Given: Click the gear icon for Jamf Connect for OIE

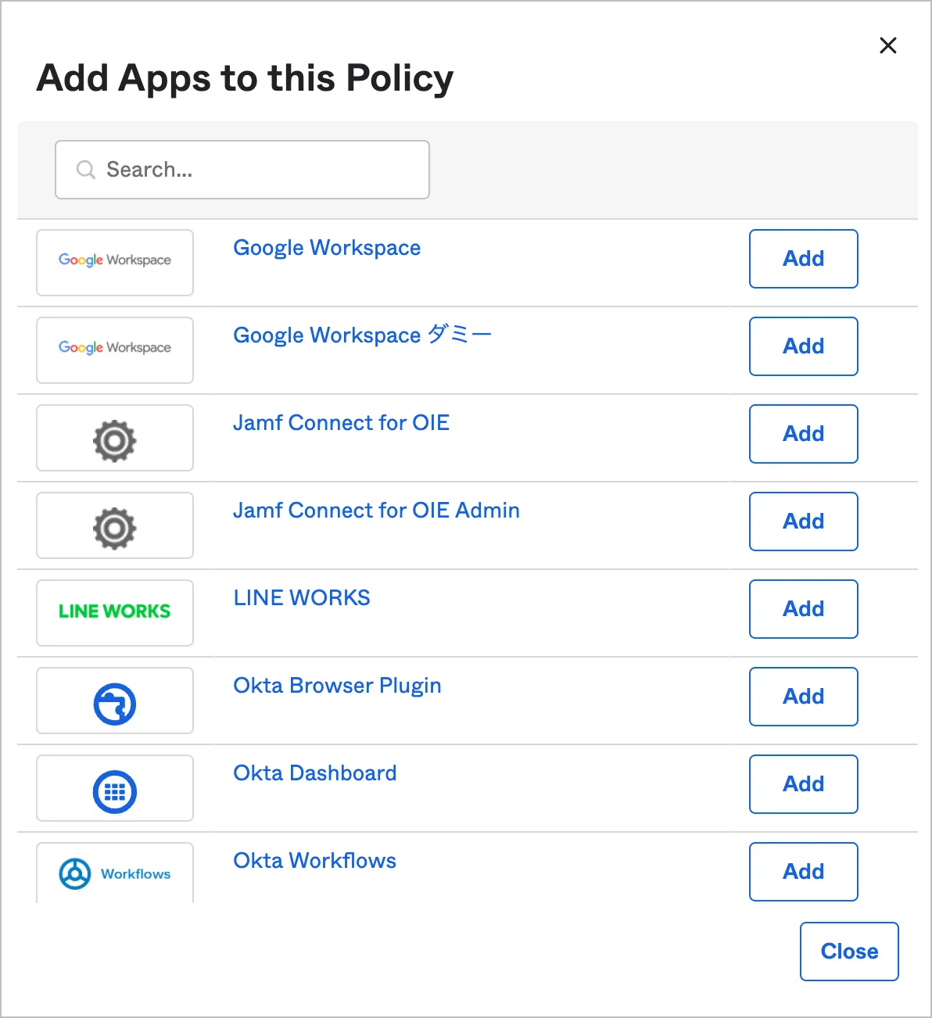Looking at the screenshot, I should [115, 440].
